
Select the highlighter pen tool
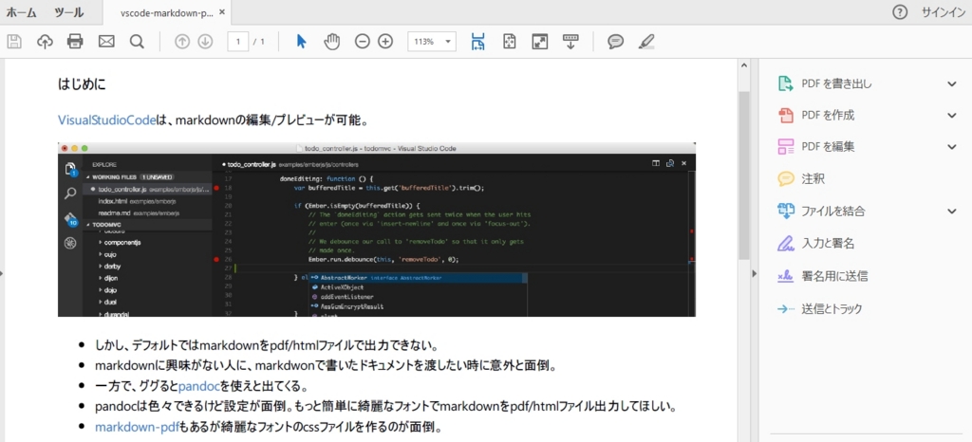(x=646, y=42)
